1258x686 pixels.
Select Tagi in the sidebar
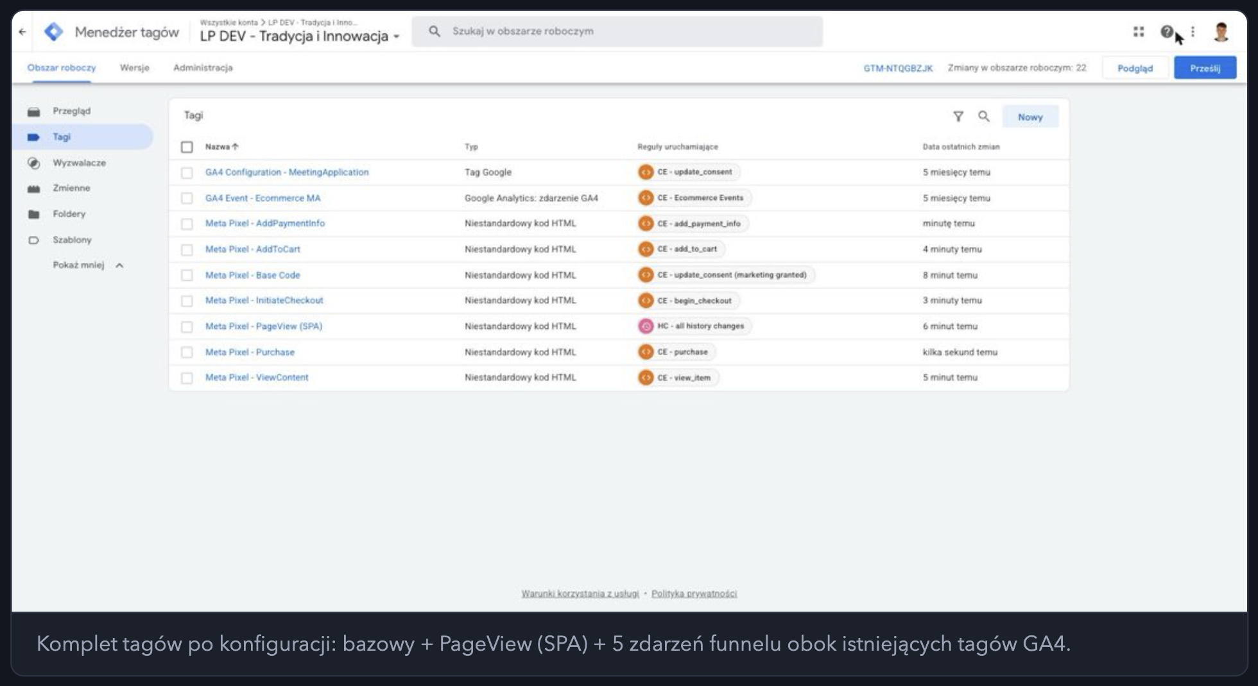(83, 137)
